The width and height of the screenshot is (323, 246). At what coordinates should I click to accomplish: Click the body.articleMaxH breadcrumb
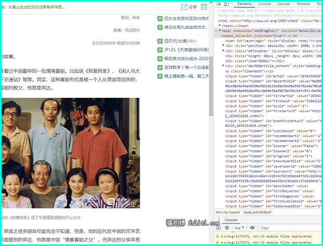pos(257,212)
